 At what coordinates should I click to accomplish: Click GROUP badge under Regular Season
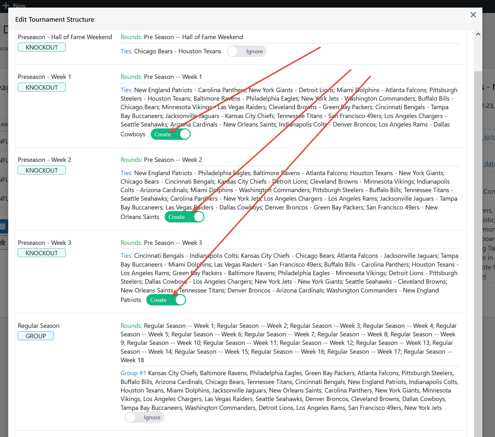tap(36, 336)
